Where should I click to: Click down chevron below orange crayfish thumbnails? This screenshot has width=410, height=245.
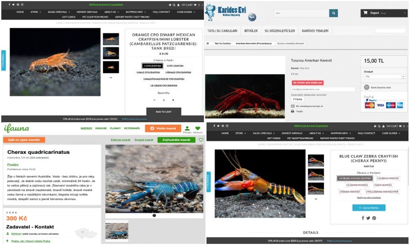110,77
